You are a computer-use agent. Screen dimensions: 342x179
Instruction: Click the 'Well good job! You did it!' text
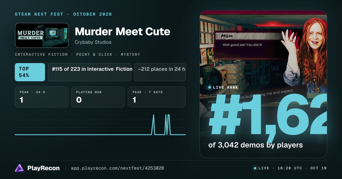click(x=243, y=45)
